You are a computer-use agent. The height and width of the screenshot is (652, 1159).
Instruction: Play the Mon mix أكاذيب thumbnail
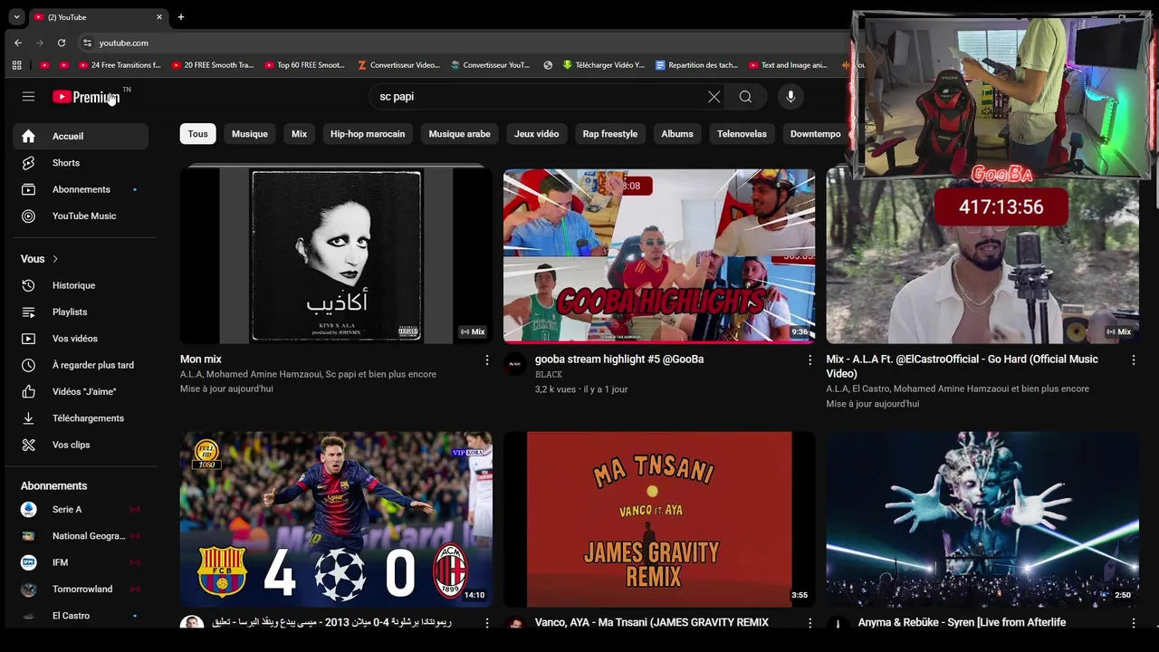(x=336, y=255)
